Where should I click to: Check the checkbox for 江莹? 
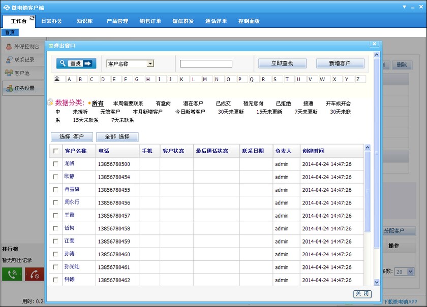tap(55, 241)
